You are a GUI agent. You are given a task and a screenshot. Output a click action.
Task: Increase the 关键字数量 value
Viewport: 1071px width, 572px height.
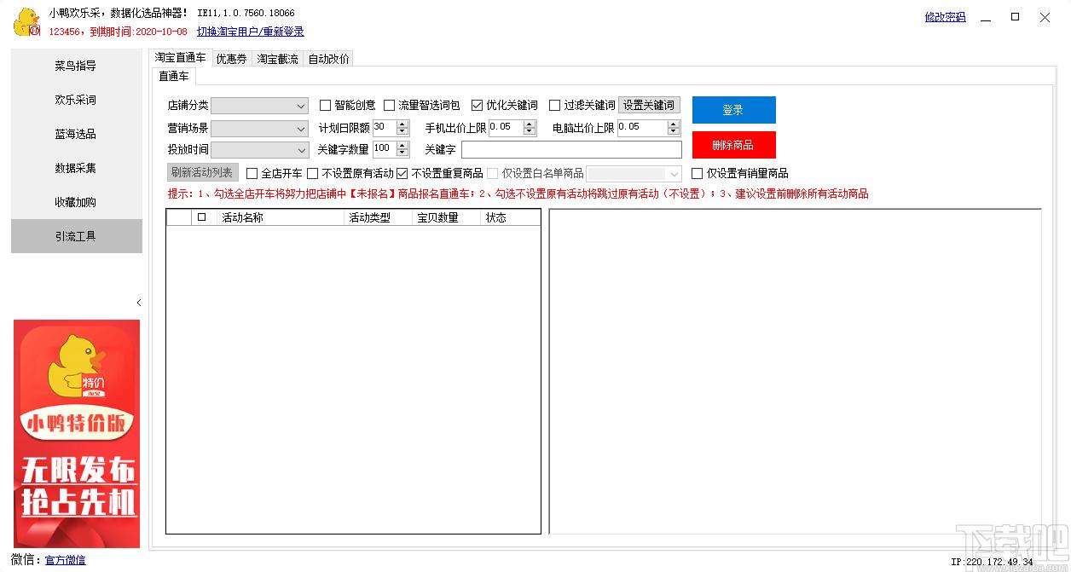(402, 145)
